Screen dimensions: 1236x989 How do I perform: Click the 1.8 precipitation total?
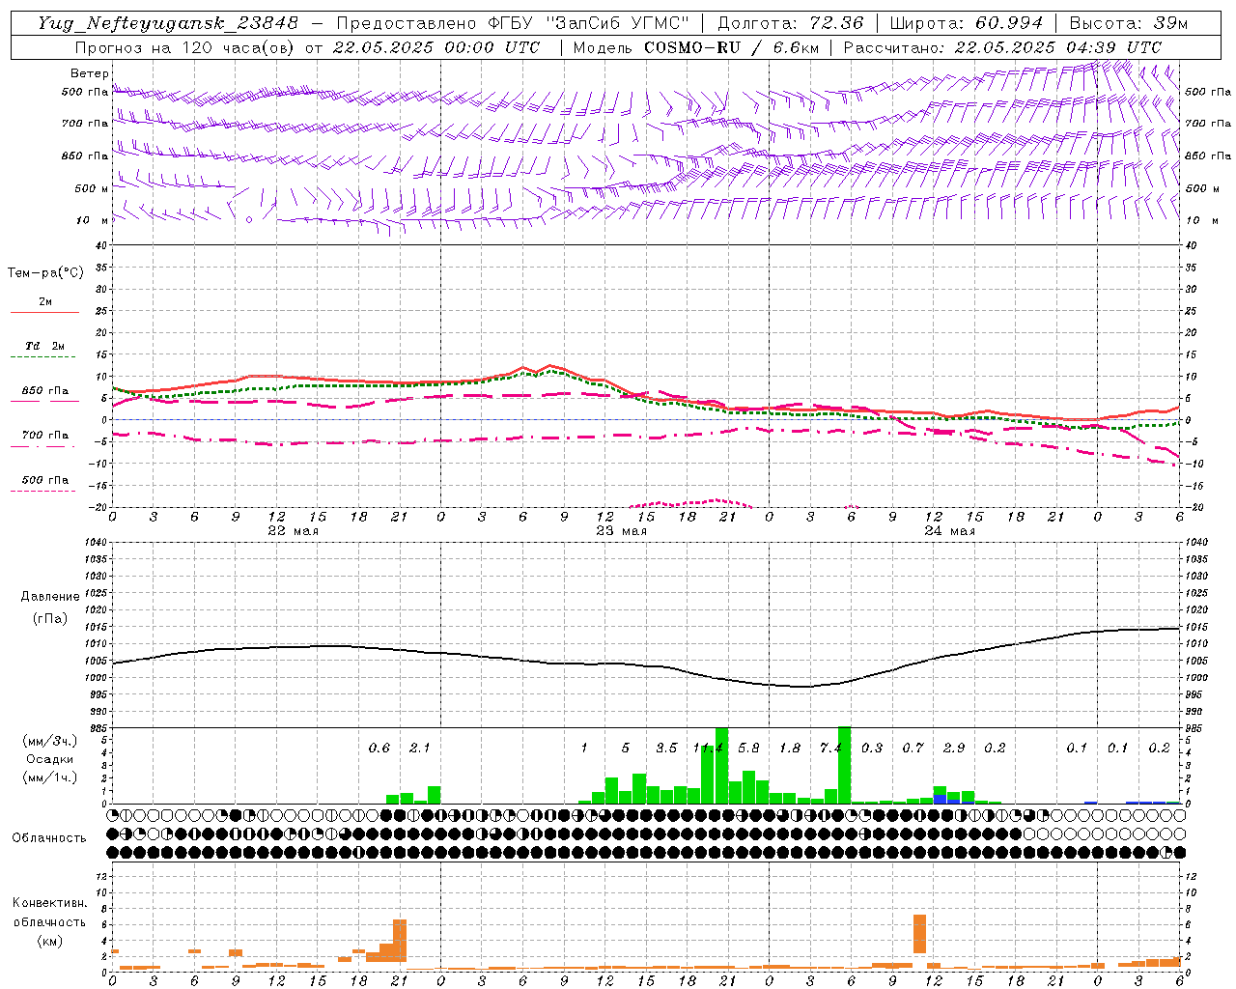pos(790,749)
